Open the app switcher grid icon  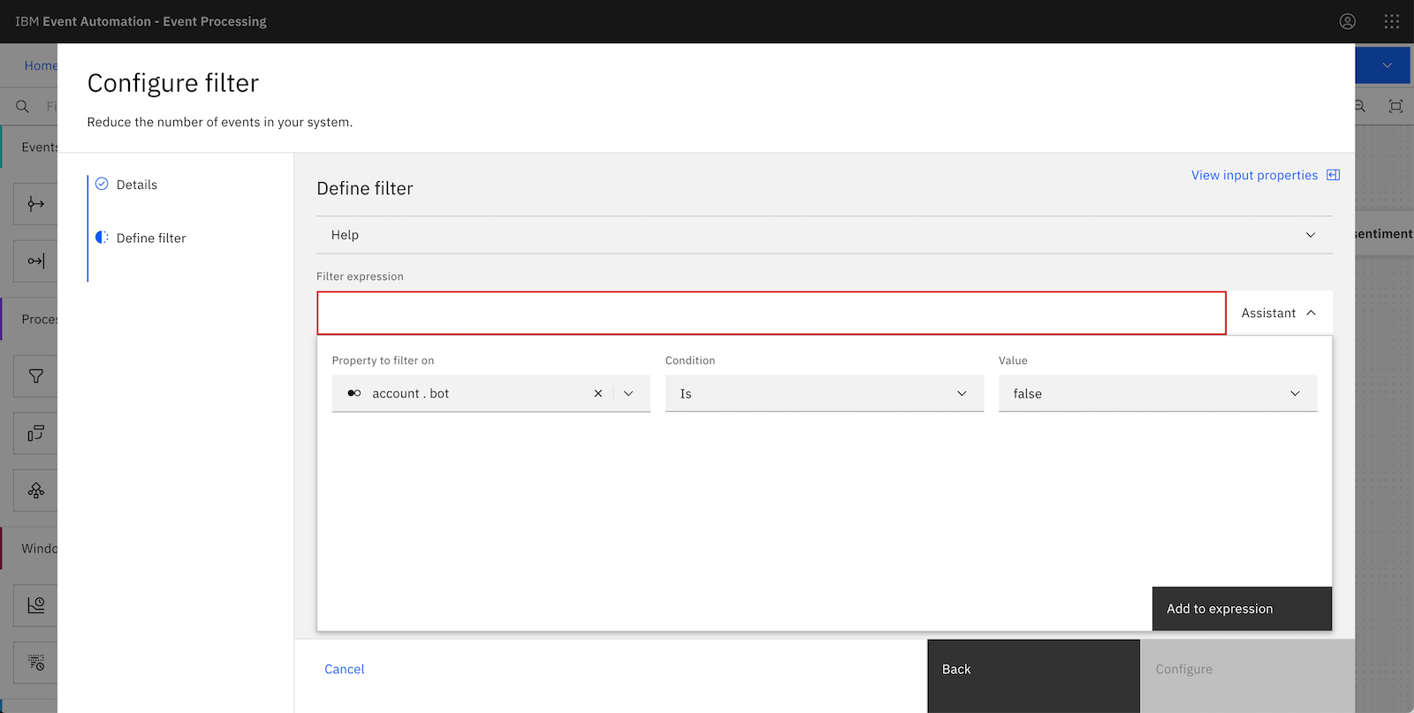[1391, 21]
